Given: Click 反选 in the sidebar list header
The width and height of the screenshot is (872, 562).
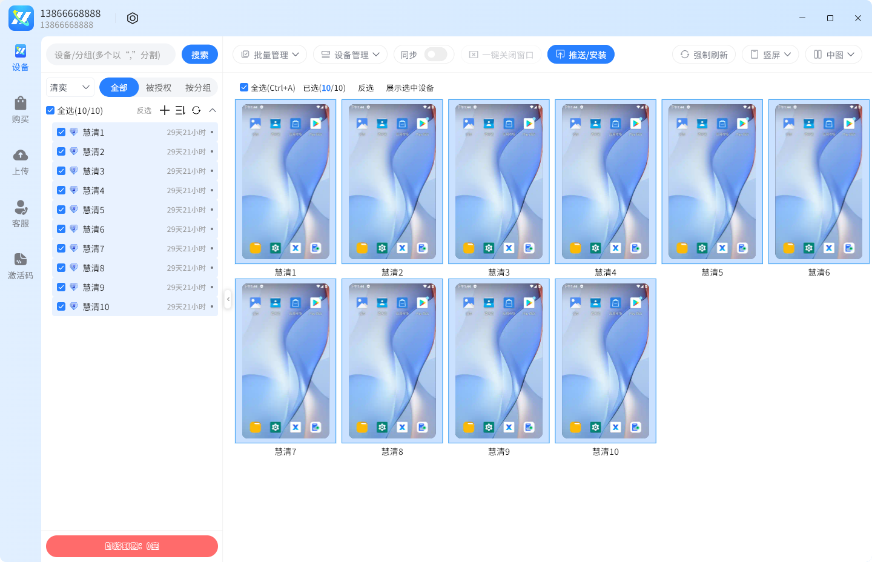Looking at the screenshot, I should pos(144,110).
